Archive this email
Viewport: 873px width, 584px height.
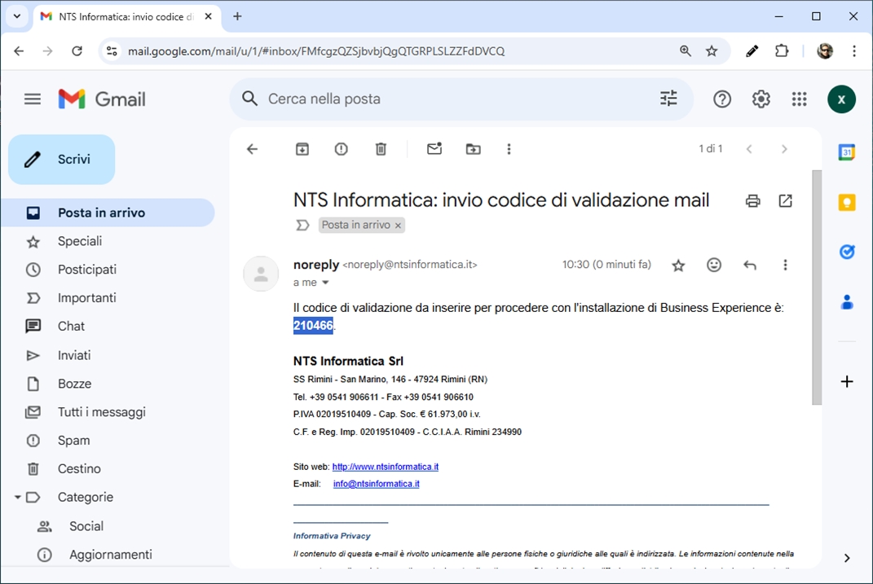tap(302, 149)
